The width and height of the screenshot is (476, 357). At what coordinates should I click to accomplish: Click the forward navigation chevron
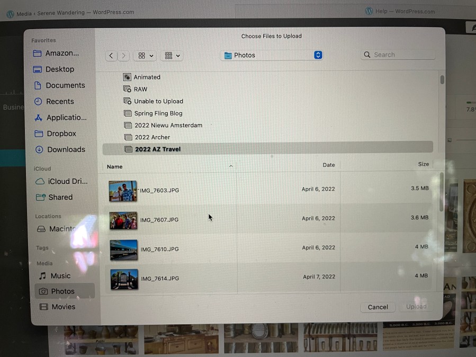coord(123,56)
